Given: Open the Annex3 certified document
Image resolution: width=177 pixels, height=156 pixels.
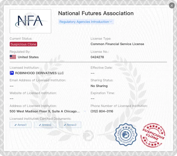Looking at the screenshot, I should click(70, 125).
